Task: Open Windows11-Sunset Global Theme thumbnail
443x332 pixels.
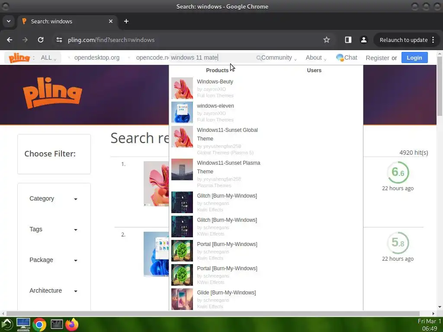Action: [x=182, y=137]
